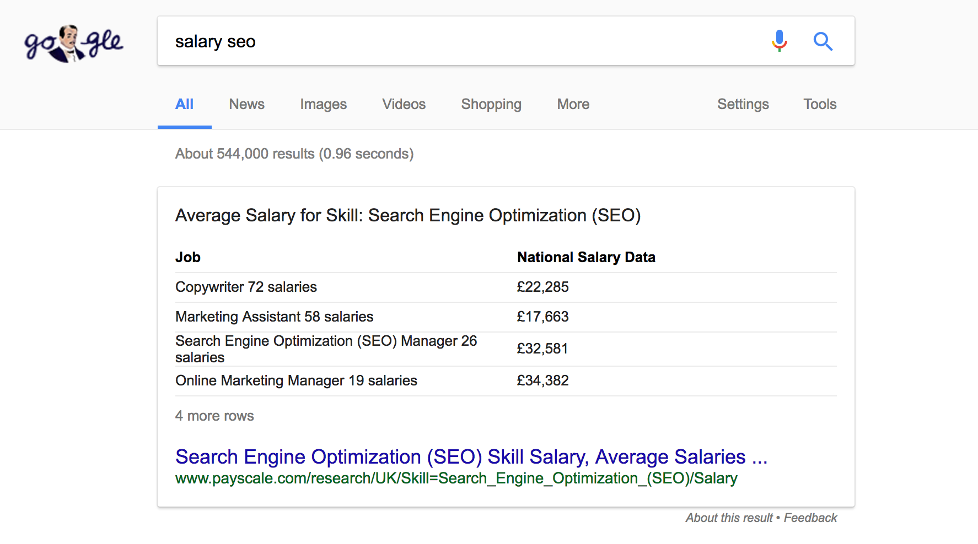Expand the '4 more rows' table link
The height and width of the screenshot is (544, 978).
[214, 416]
